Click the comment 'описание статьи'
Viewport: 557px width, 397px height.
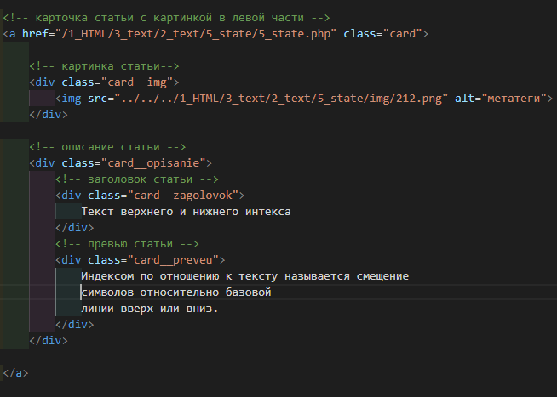click(x=107, y=147)
